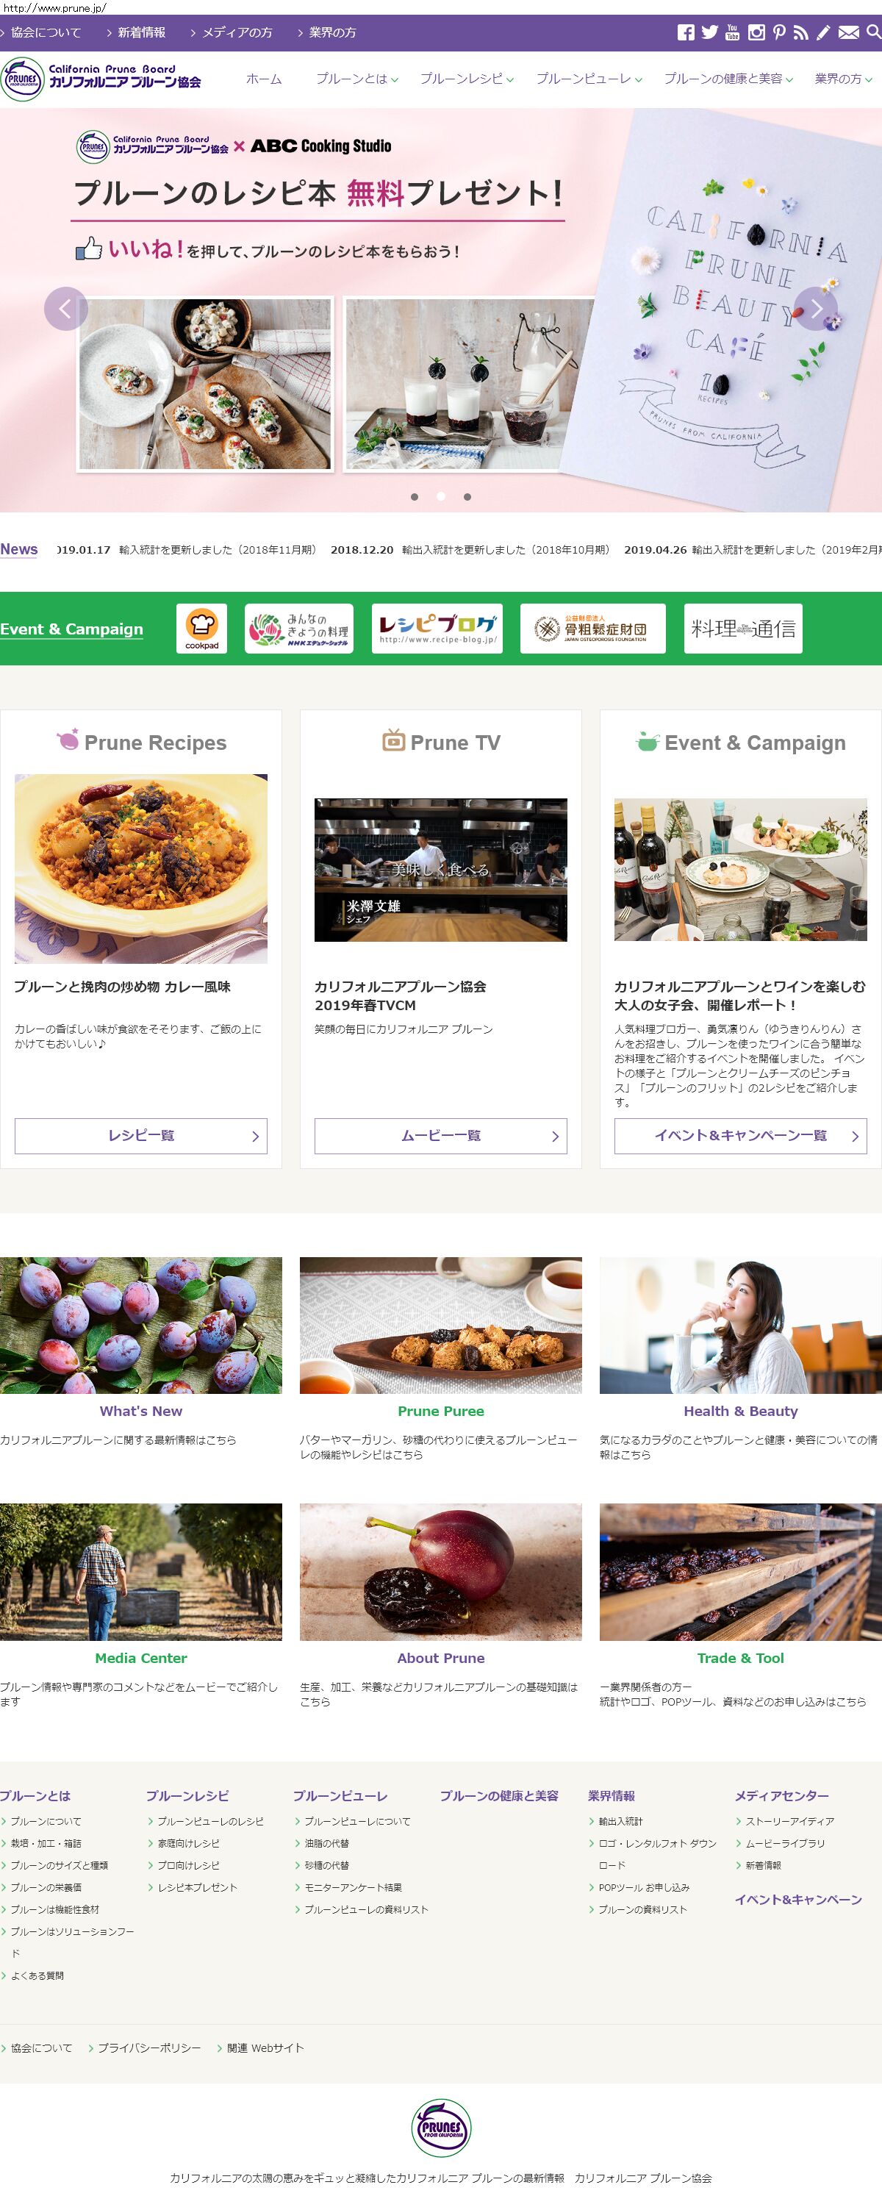
Task: Select the second carousel dot indicator
Action: (x=440, y=497)
